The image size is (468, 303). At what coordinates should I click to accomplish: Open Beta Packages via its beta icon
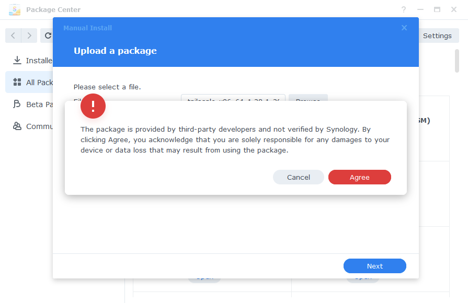(17, 104)
